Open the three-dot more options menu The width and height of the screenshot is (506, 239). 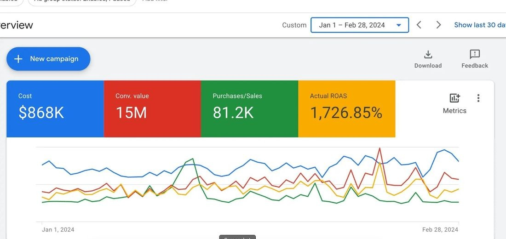point(478,98)
